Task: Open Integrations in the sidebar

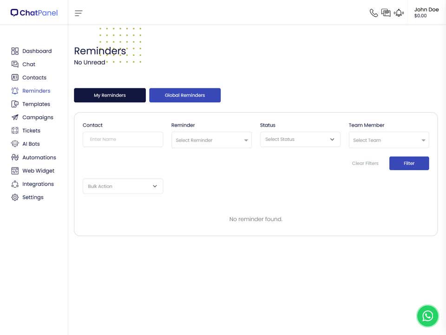Action: 38,184
